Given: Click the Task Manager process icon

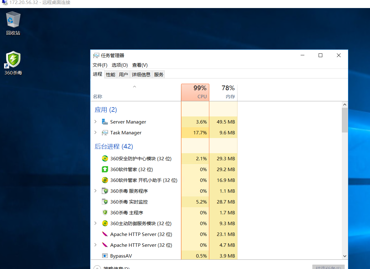Looking at the screenshot, I should [105, 132].
